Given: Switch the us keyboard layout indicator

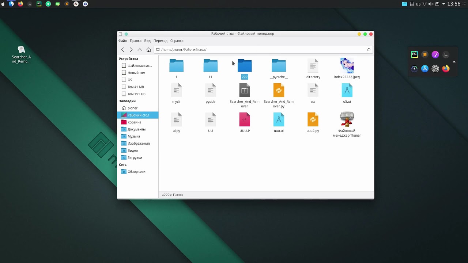Looking at the screenshot, I should coord(418,4).
